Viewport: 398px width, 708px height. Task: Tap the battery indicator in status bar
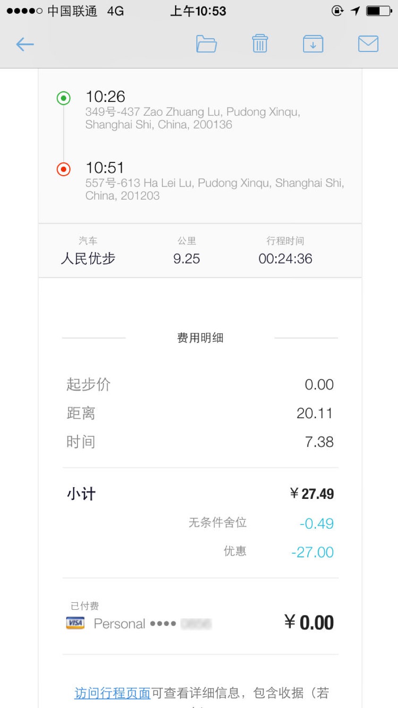click(x=379, y=11)
